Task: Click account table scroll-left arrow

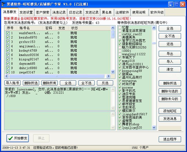Action: 7,76
